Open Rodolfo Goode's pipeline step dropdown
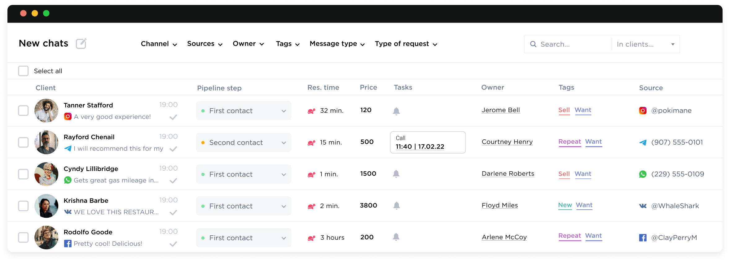Screen dimensions: 730x262 coord(244,238)
